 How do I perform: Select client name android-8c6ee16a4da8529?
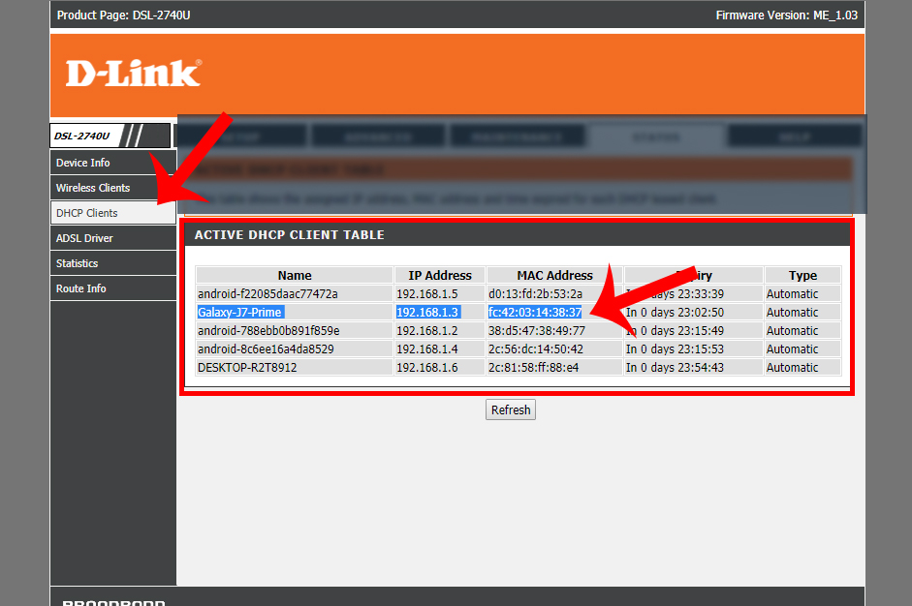coord(266,349)
